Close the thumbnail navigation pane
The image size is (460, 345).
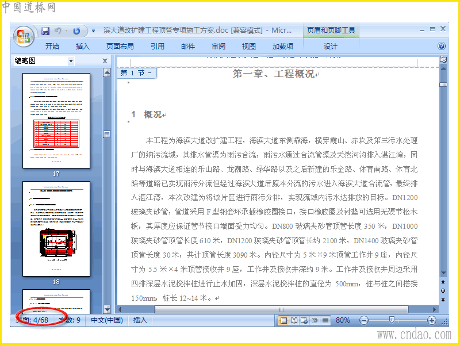(x=105, y=61)
